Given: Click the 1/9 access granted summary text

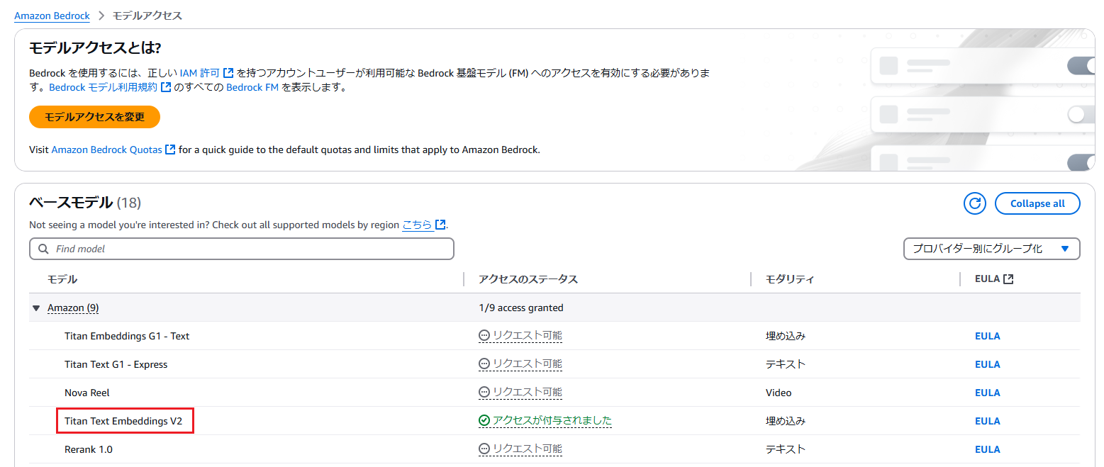Looking at the screenshot, I should (x=521, y=308).
